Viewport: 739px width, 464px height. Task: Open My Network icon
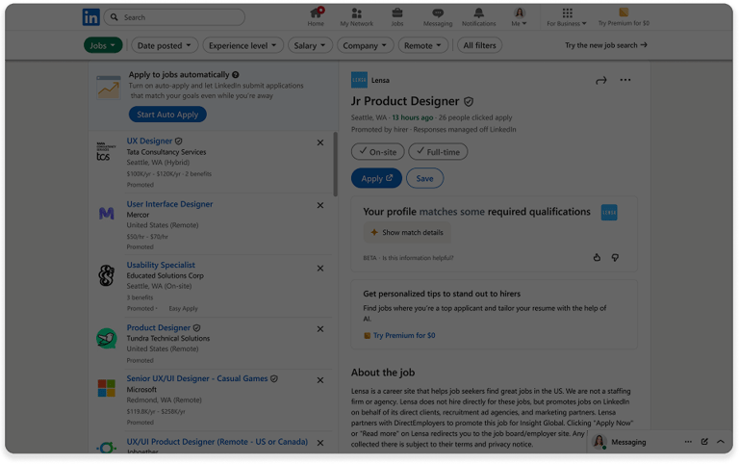(356, 17)
